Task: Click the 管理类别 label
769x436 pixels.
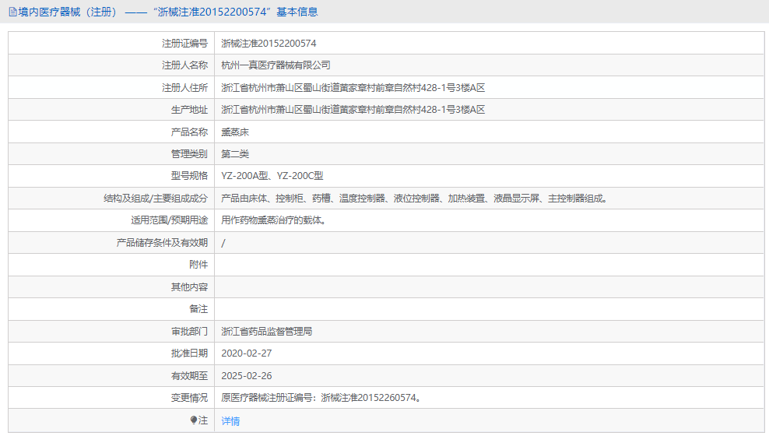Action: point(189,154)
